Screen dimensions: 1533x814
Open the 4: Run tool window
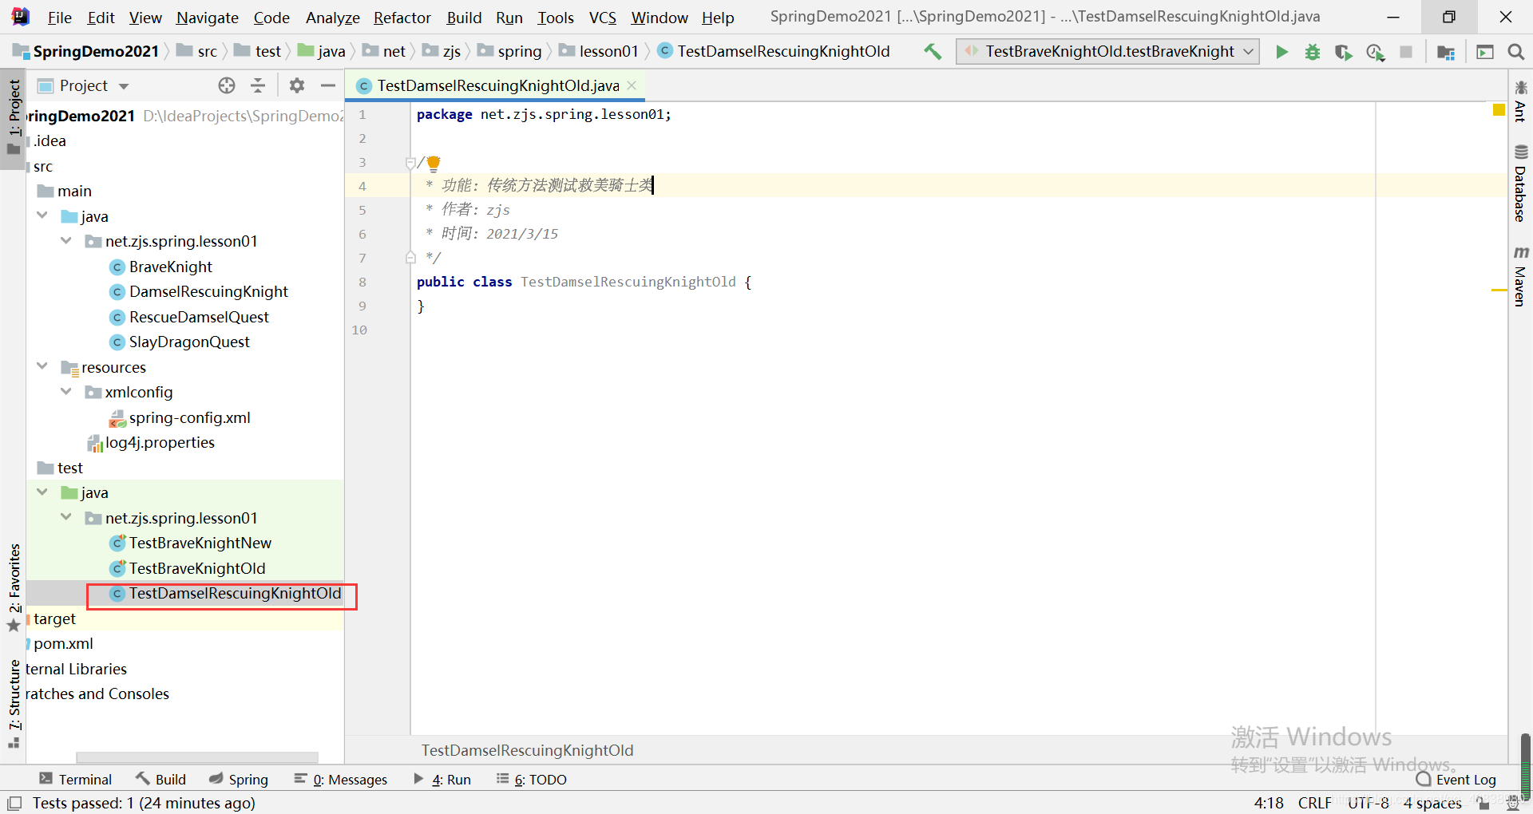[442, 780]
